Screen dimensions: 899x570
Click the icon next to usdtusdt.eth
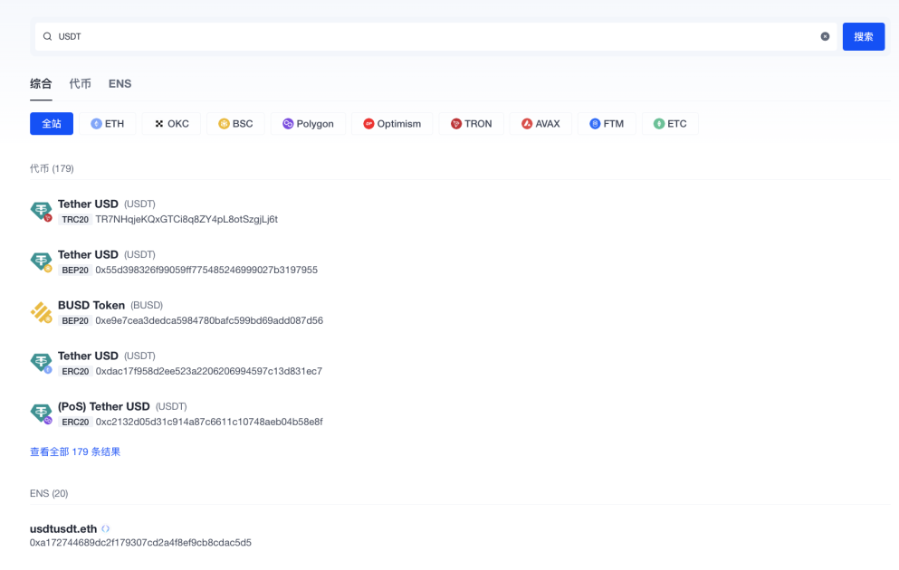pyautogui.click(x=106, y=528)
